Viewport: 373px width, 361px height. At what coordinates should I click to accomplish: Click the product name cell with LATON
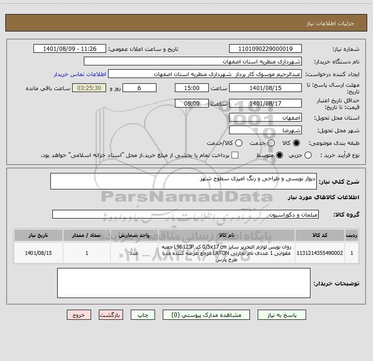click(227, 253)
